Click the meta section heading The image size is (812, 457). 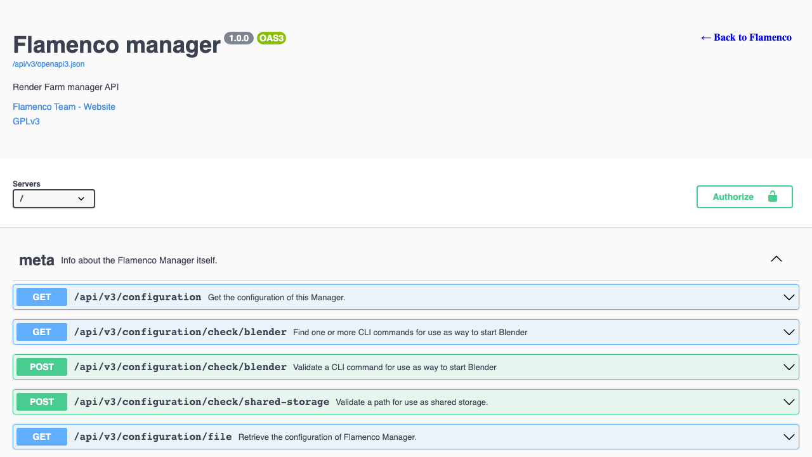pyautogui.click(x=37, y=260)
